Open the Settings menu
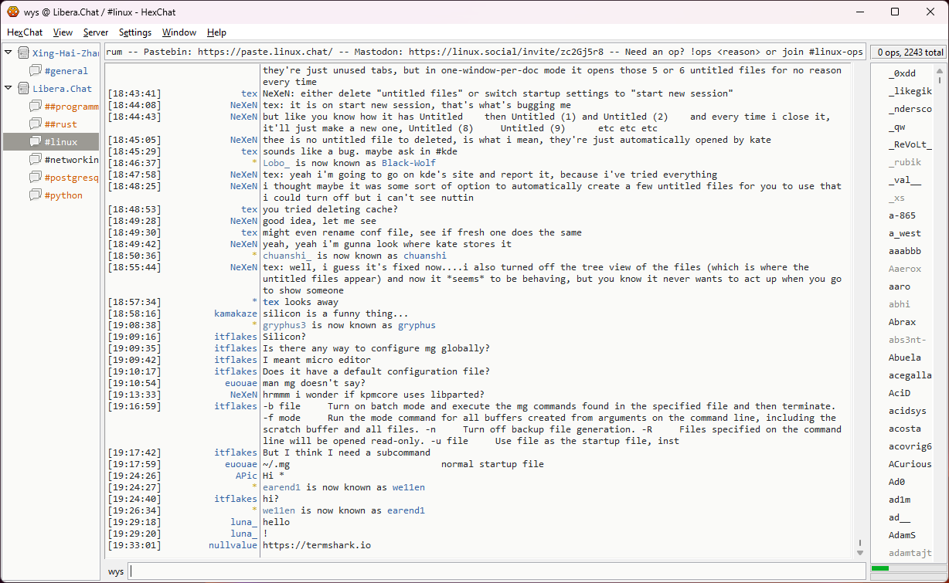This screenshot has height=583, width=949. click(x=135, y=32)
